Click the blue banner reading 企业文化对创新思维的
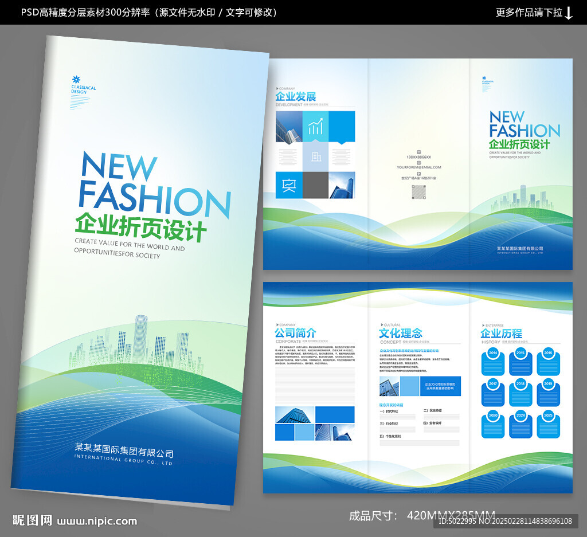587x537 pixels. point(440,386)
